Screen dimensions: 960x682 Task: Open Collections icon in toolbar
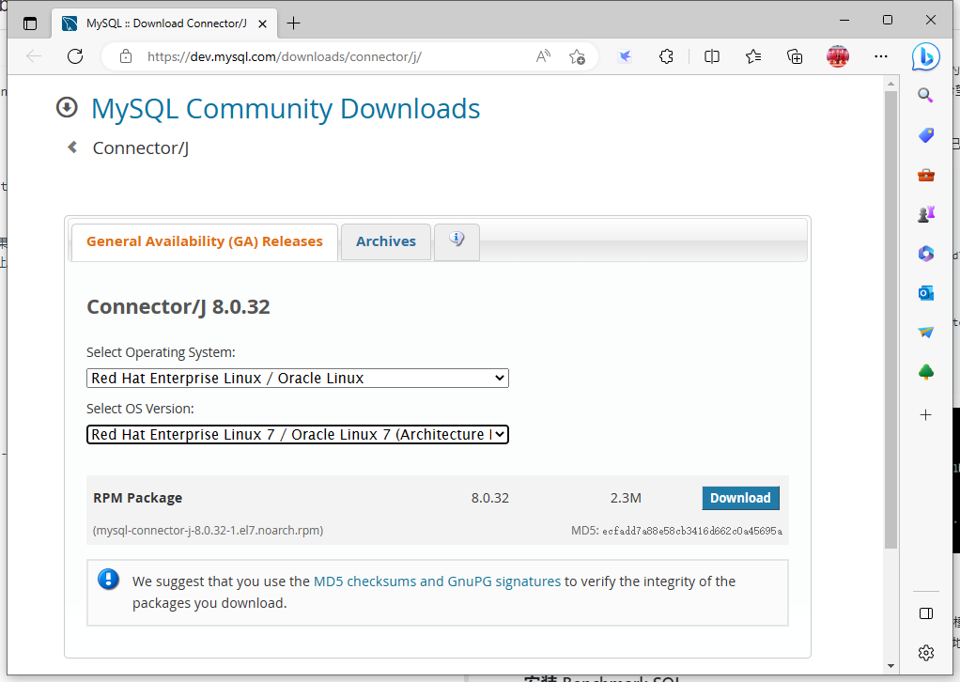coord(795,56)
